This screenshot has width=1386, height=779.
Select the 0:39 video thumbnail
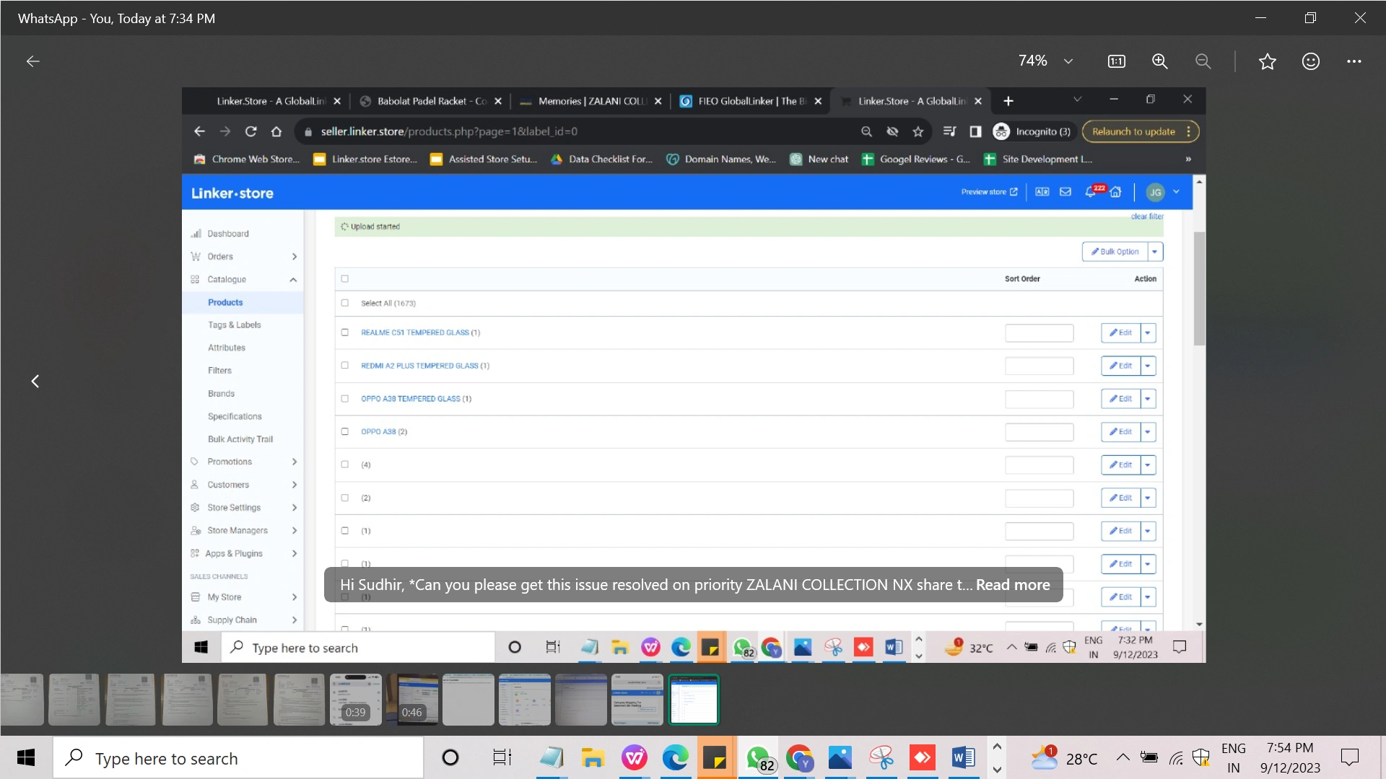pyautogui.click(x=355, y=700)
